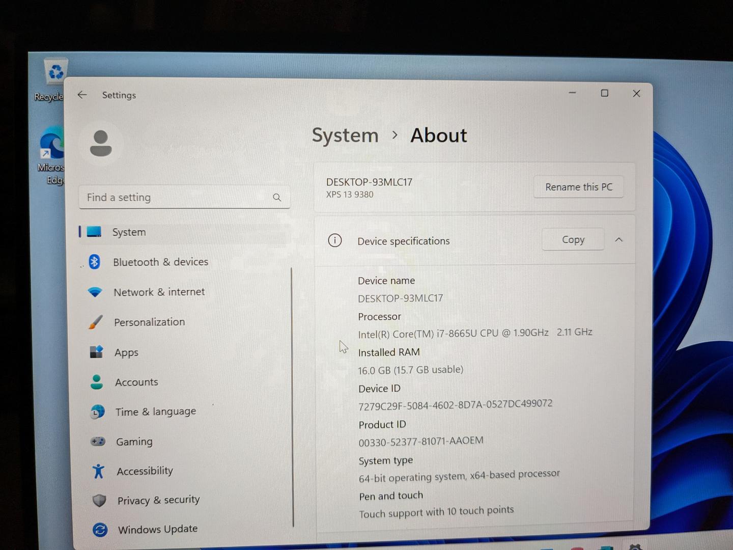The height and width of the screenshot is (550, 733).
Task: Open Network & internet label
Action: tap(159, 292)
